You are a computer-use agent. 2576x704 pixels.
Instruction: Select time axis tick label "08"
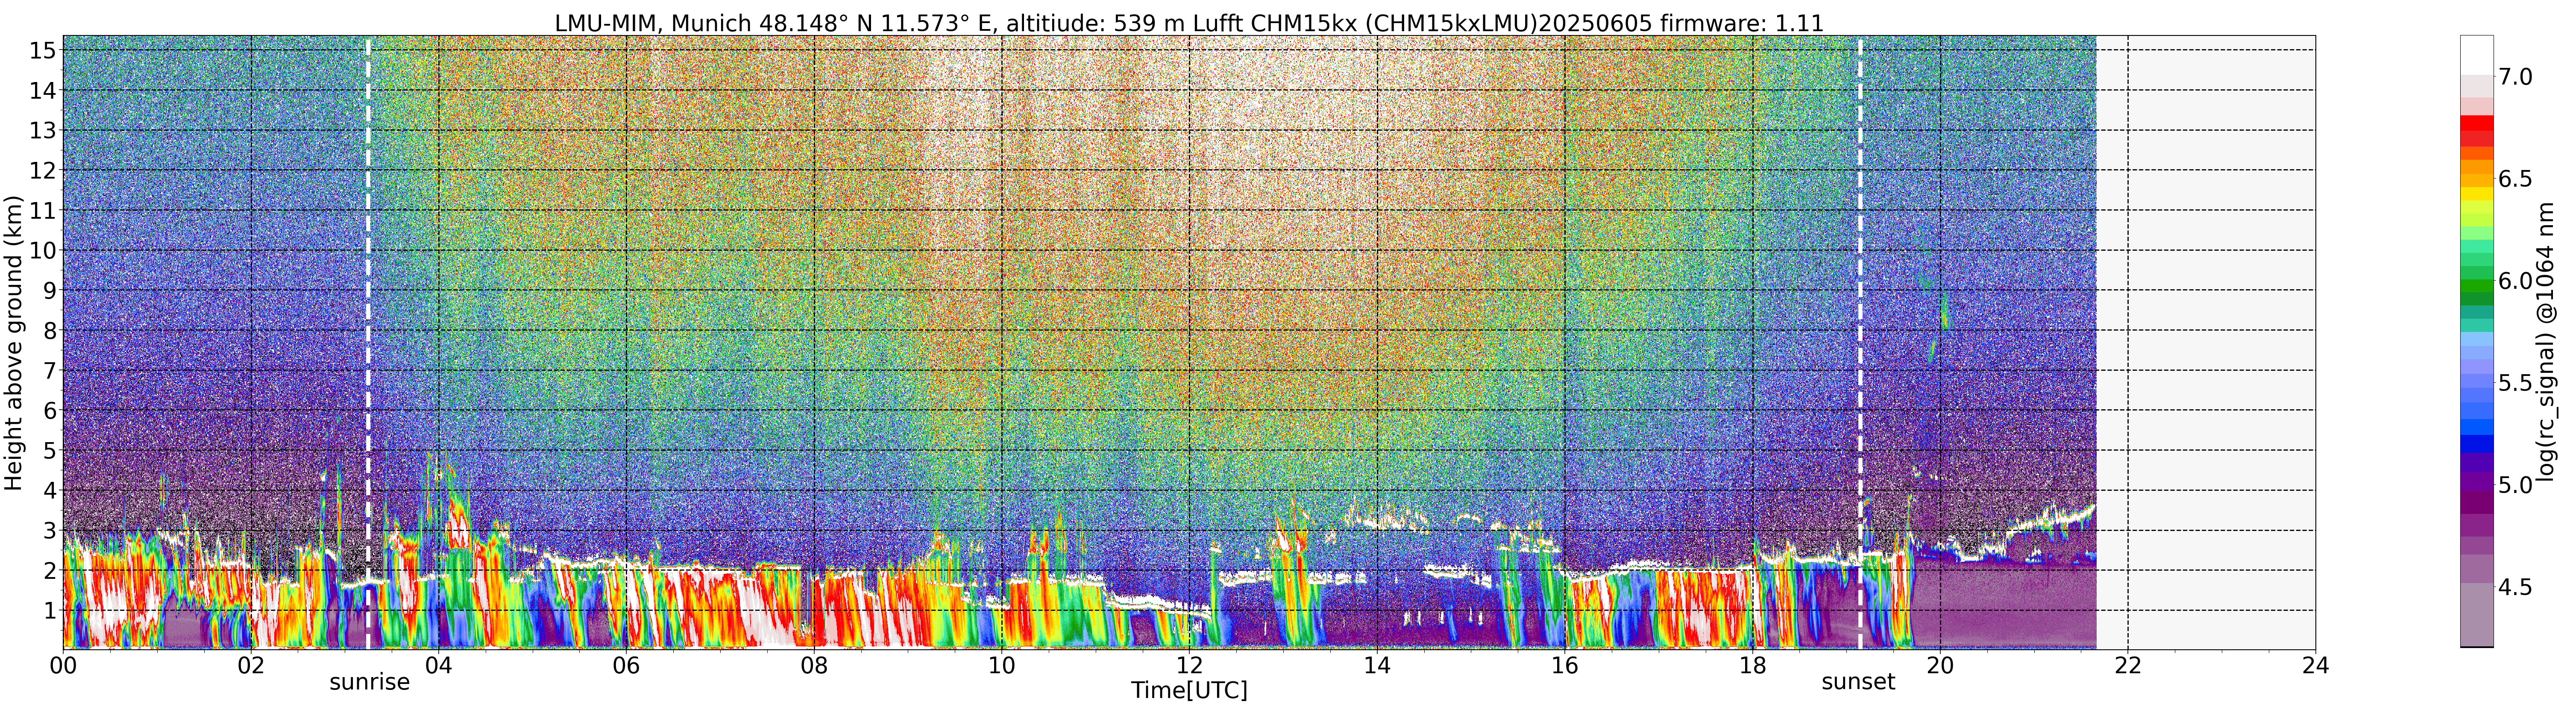(814, 666)
